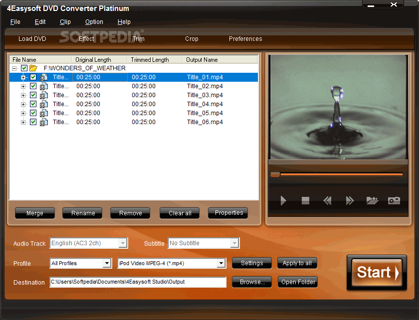Click the Output Name column header
The width and height of the screenshot is (419, 320).
point(220,60)
